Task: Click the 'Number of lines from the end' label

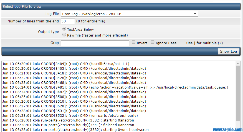Action: pos(33,21)
